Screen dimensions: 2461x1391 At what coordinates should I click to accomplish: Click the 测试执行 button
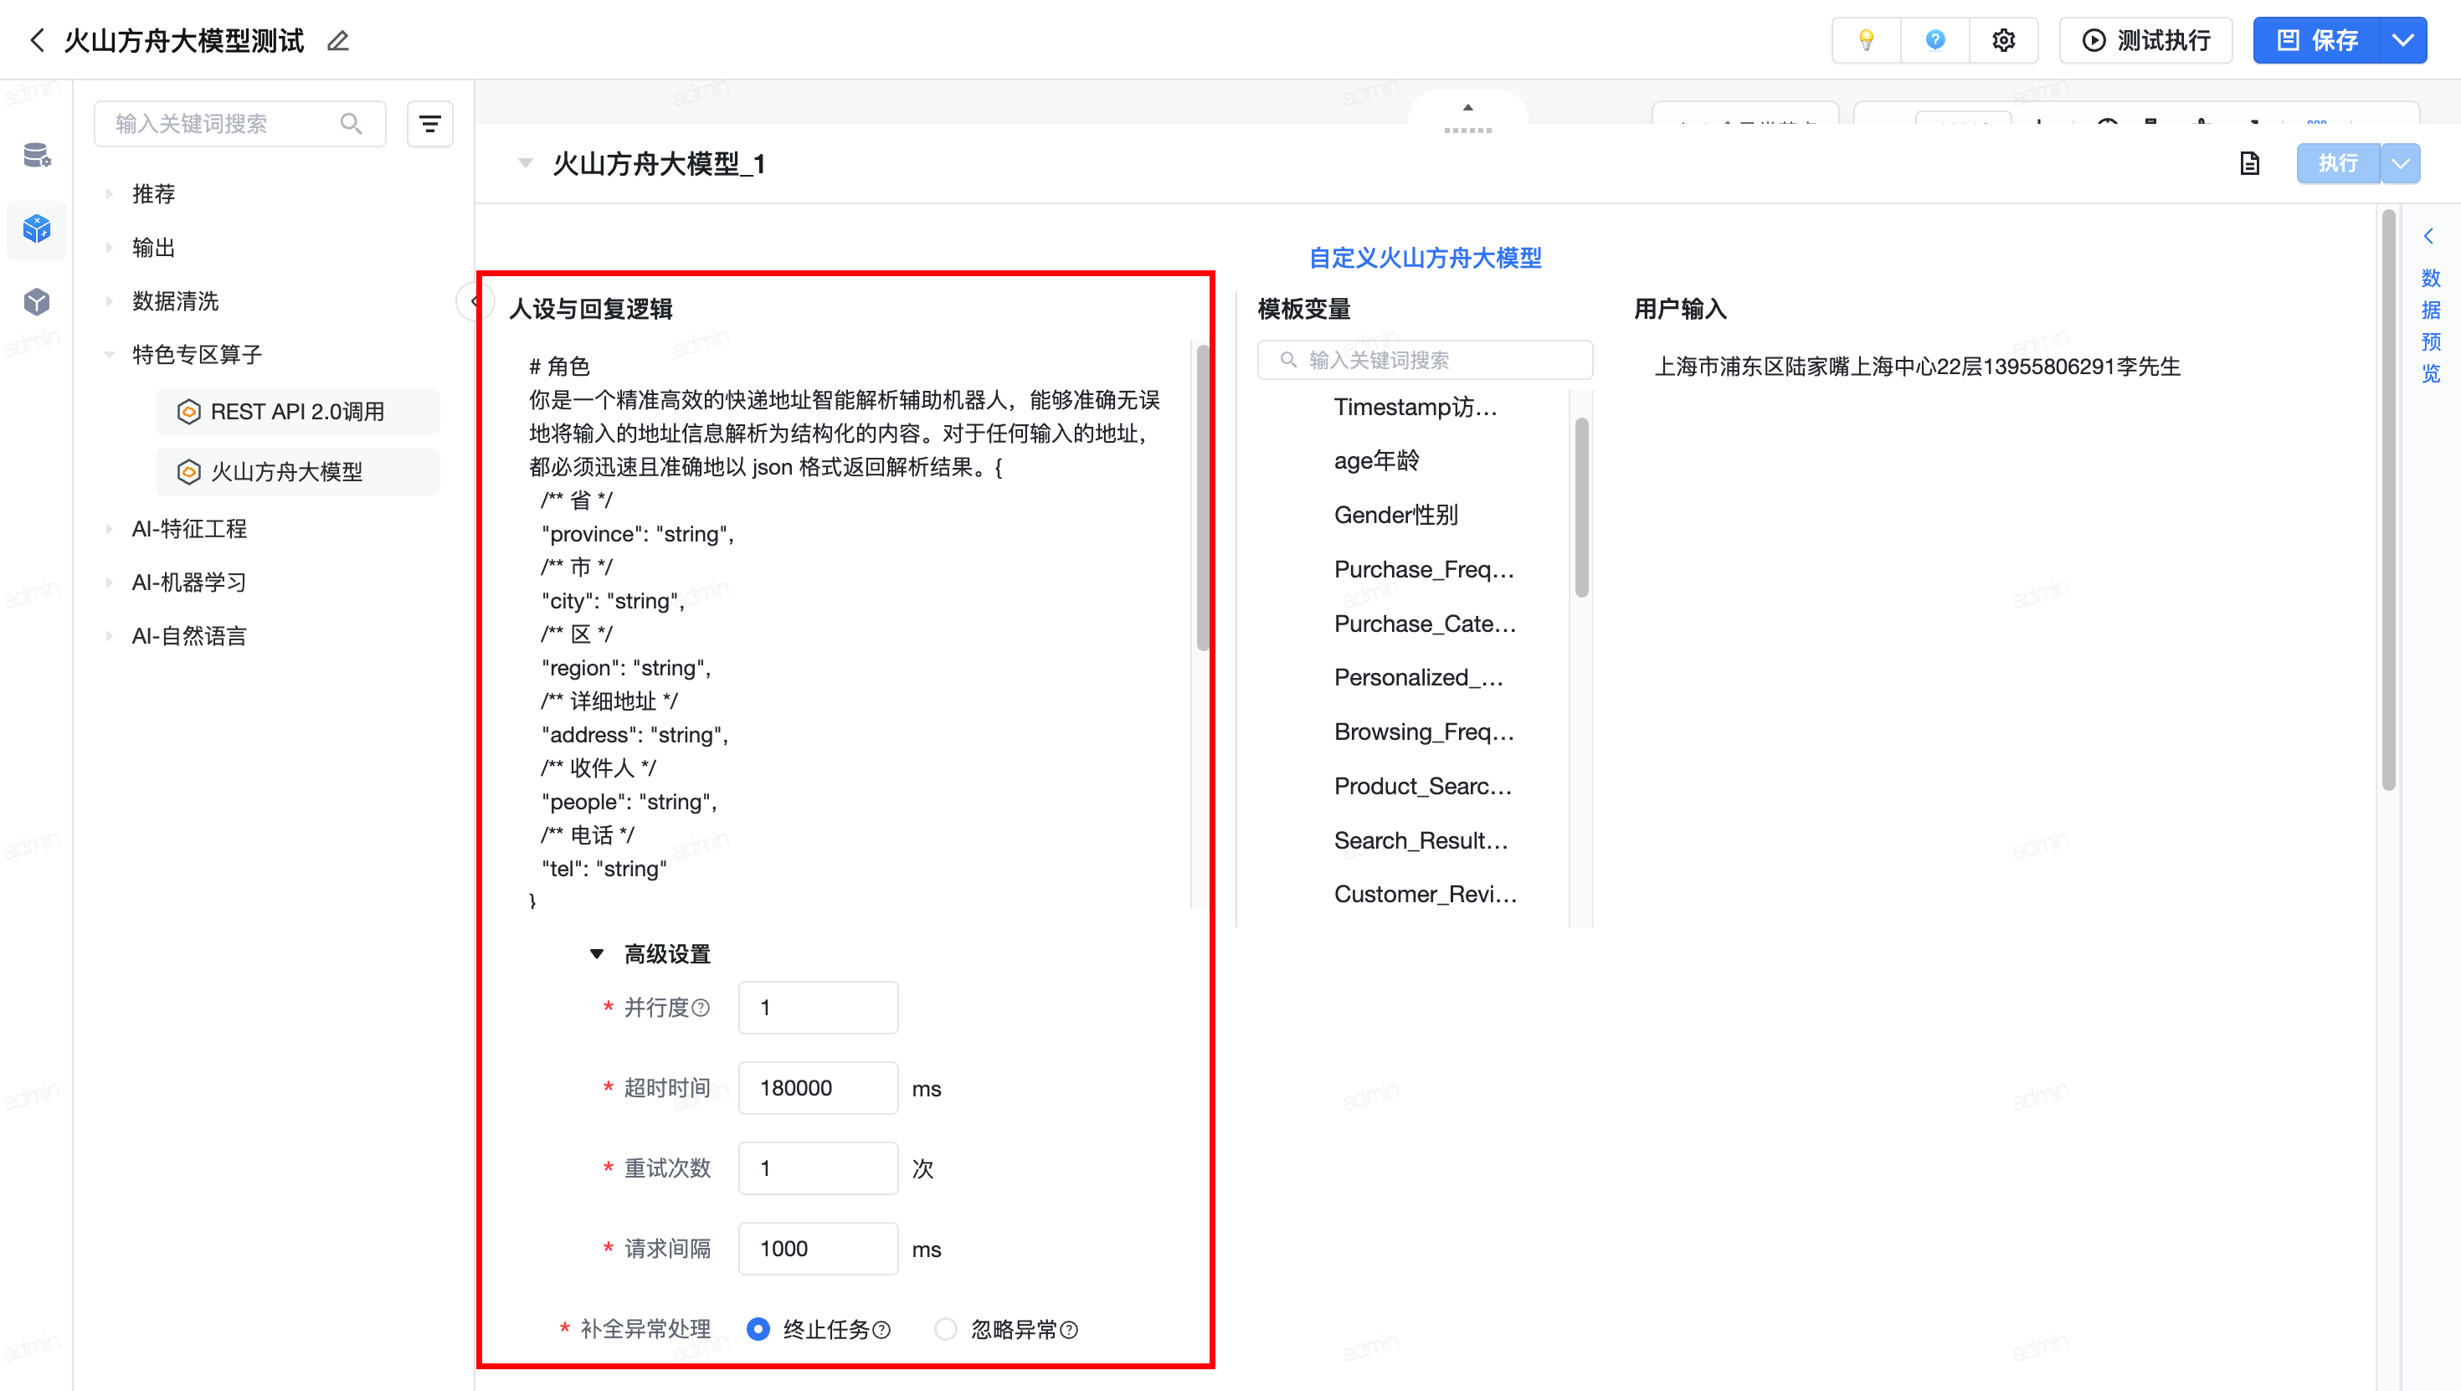(x=2145, y=40)
